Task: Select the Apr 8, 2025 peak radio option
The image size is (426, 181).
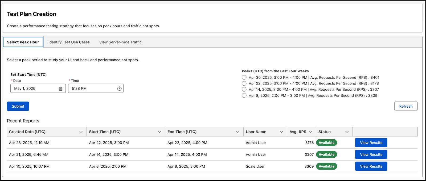Action: 244,95
